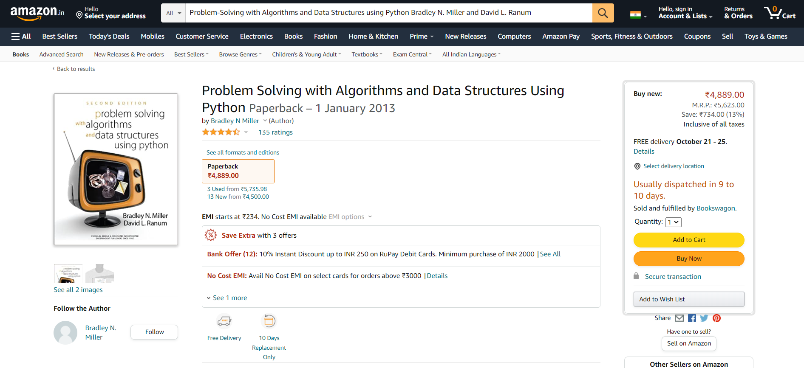The height and width of the screenshot is (368, 804).
Task: Share on Facebook icon
Action: pyautogui.click(x=692, y=318)
